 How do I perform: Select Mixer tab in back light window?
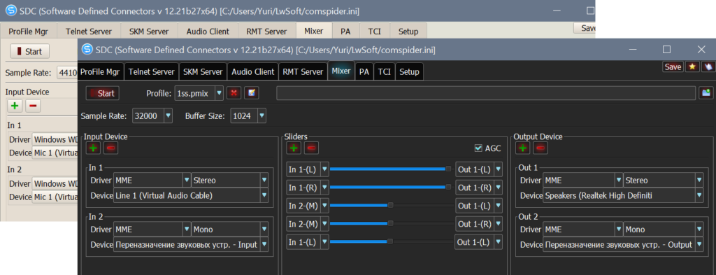pyautogui.click(x=313, y=31)
